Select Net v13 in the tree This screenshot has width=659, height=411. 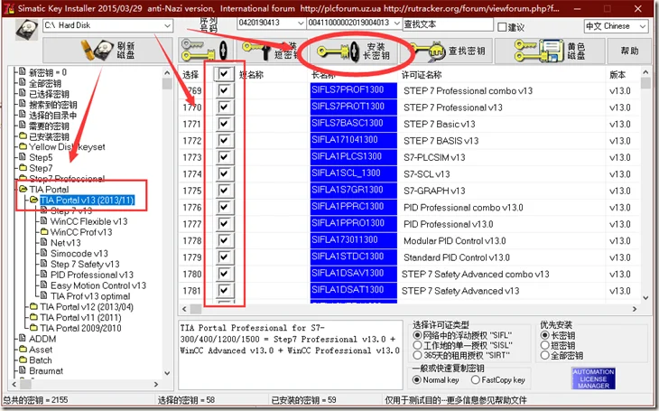point(66,243)
